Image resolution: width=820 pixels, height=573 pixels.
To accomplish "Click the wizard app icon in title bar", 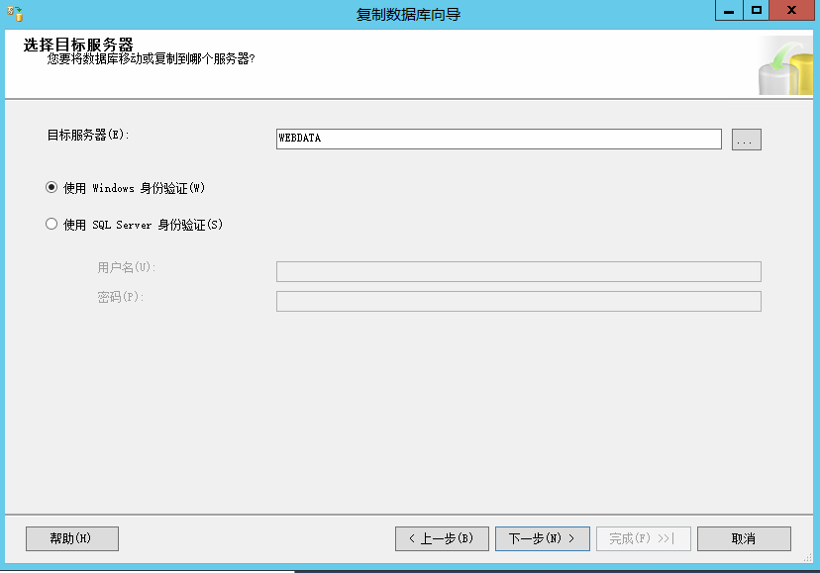I will point(15,14).
